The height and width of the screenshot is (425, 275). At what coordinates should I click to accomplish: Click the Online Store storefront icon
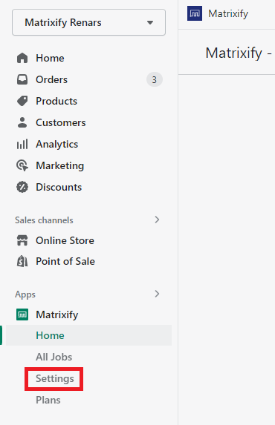[22, 240]
